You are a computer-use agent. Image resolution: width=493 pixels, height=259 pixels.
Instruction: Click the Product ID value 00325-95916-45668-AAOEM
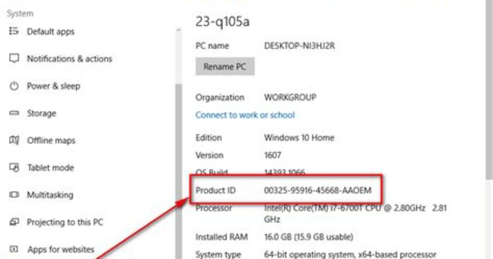coord(317,191)
